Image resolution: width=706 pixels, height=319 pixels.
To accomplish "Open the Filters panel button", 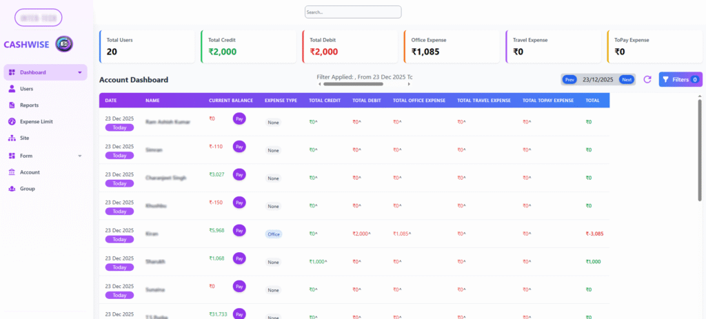I will 680,80.
